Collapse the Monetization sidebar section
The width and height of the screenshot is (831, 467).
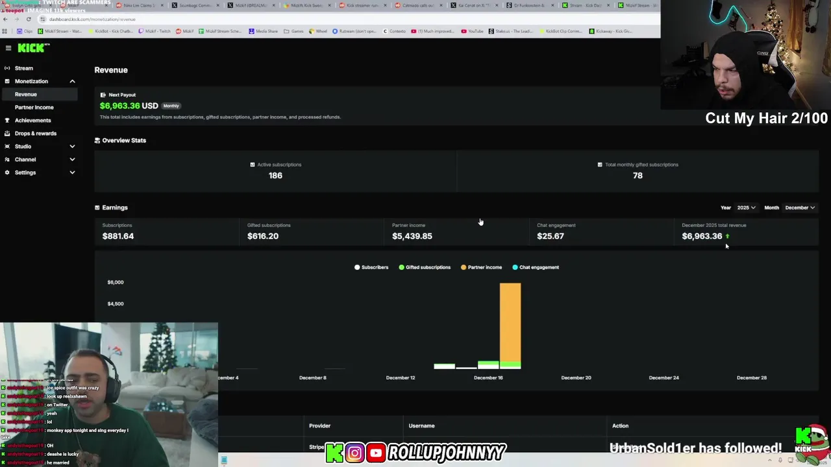click(72, 81)
